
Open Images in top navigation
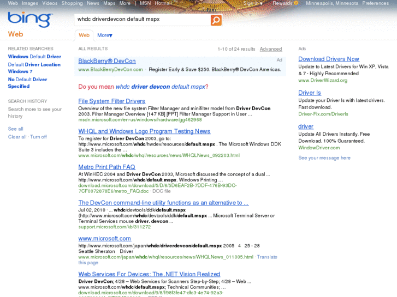point(30,3)
